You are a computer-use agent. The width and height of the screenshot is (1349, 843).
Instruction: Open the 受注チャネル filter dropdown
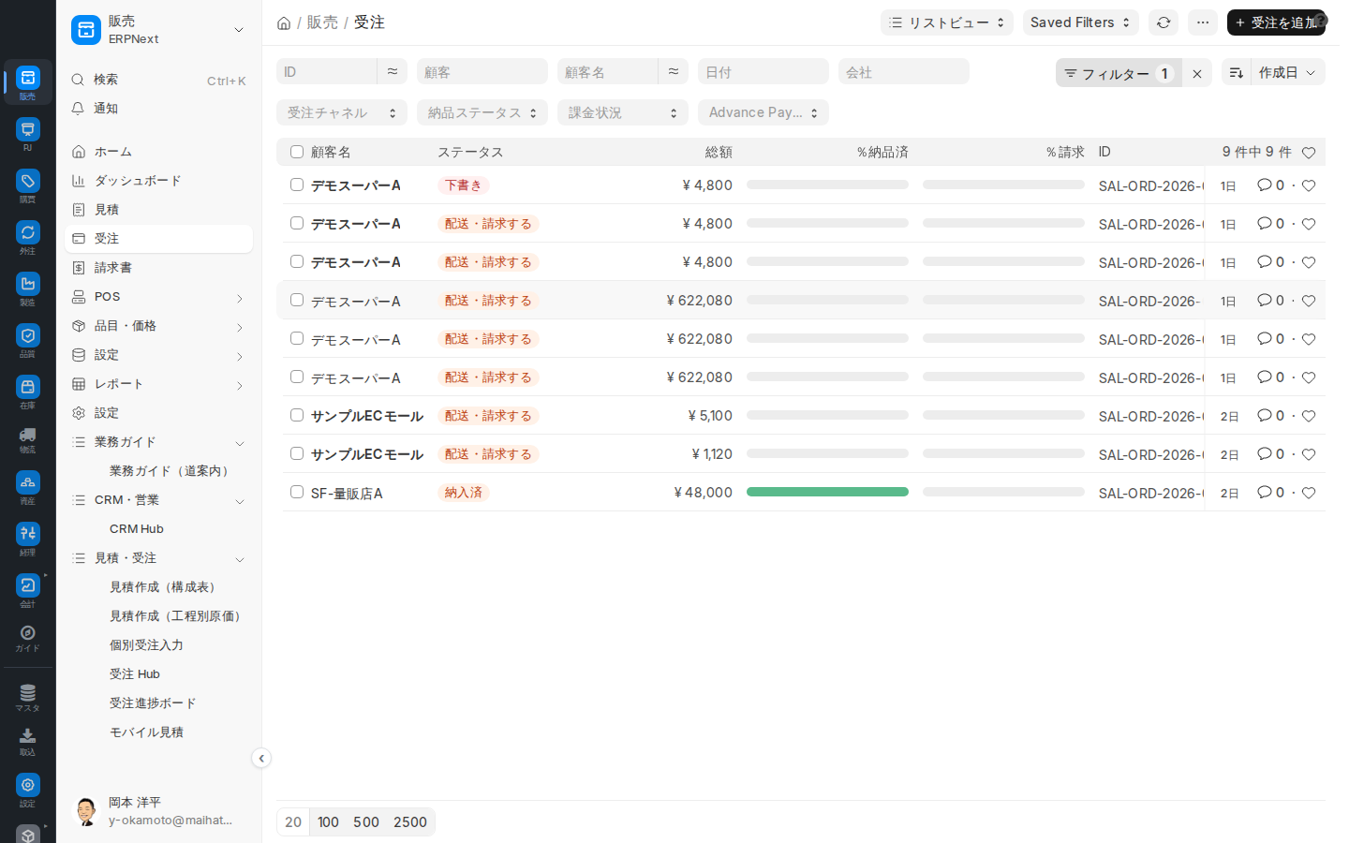tap(342, 112)
